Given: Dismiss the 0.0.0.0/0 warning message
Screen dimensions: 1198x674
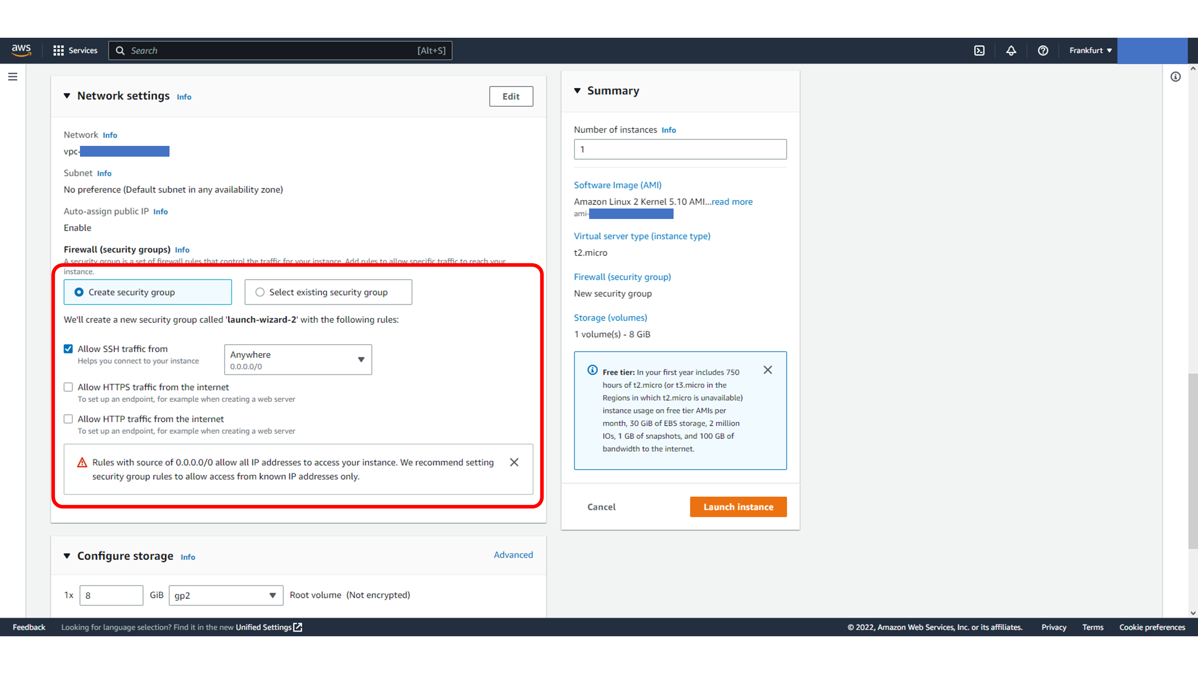Looking at the screenshot, I should pyautogui.click(x=514, y=462).
